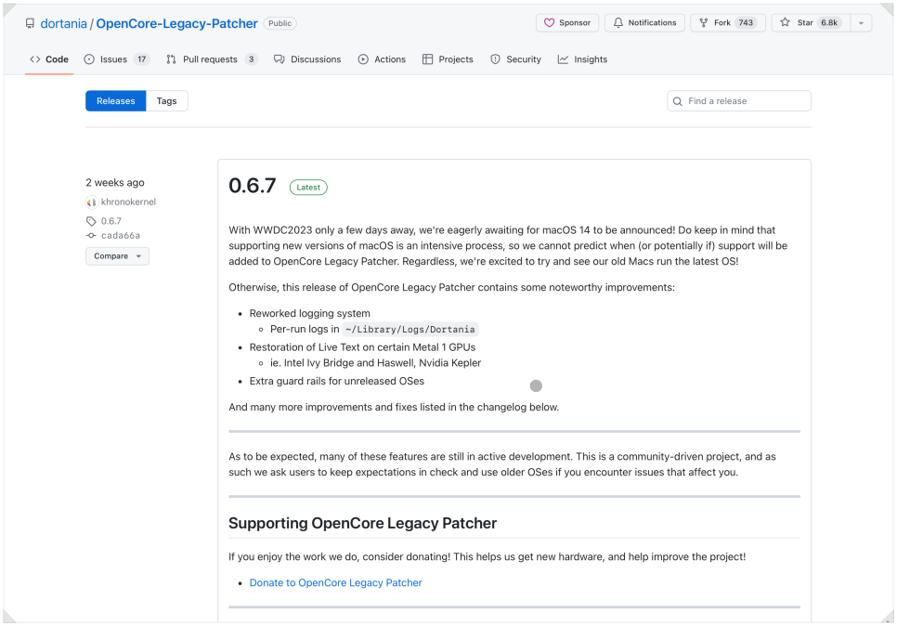Click the 6.8k star count
The height and width of the screenshot is (626, 897).
829,23
